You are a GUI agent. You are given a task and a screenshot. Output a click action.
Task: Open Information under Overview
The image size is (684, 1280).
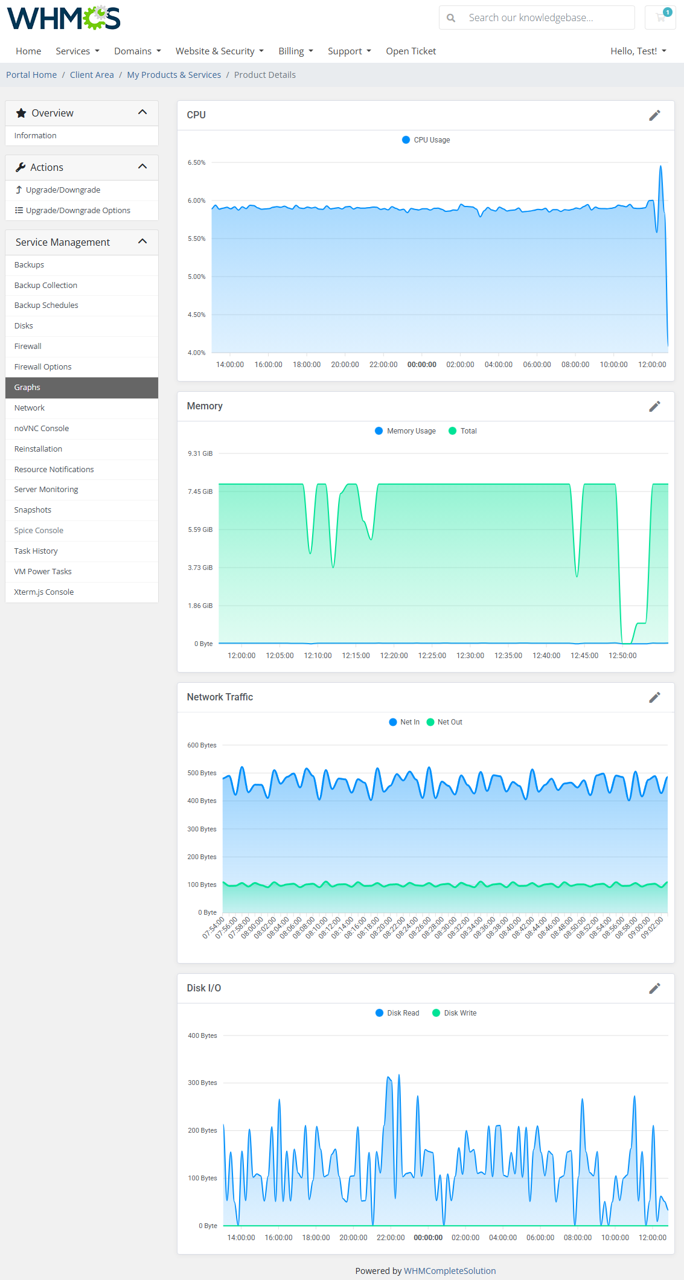coord(82,136)
